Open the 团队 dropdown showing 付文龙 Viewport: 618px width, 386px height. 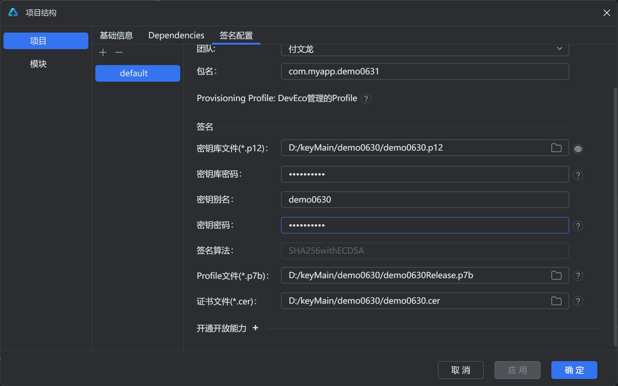coord(425,49)
